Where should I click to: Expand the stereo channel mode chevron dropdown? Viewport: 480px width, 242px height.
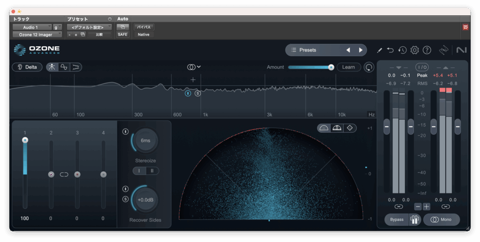click(x=199, y=67)
